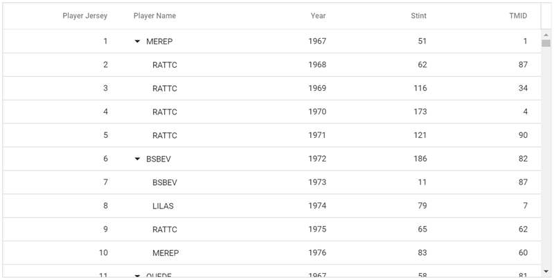Select the LILAS name cell

click(163, 206)
